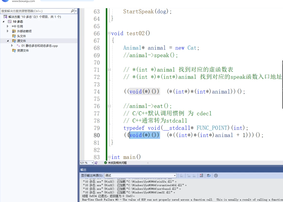The image size is (283, 202).
Task: Click the 资源文件 filter folder icon
Action: (14, 51)
